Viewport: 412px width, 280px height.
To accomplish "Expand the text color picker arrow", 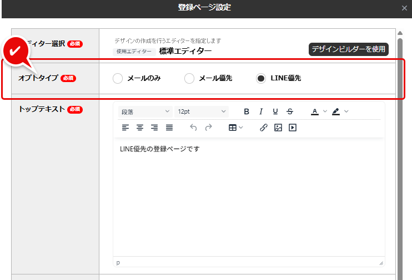I will [325, 111].
